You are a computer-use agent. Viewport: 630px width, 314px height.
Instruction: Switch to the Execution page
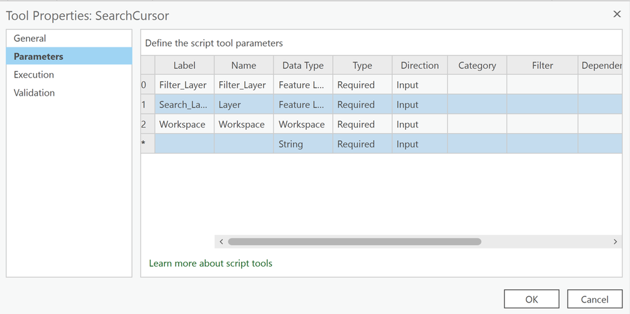(x=34, y=74)
